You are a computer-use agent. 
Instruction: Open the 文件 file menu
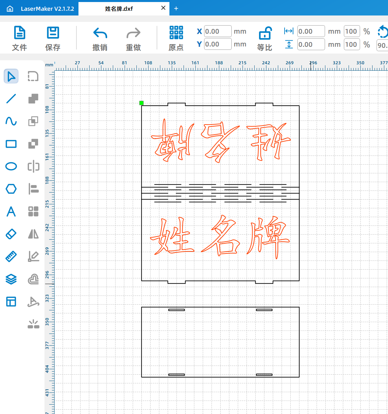tap(20, 39)
